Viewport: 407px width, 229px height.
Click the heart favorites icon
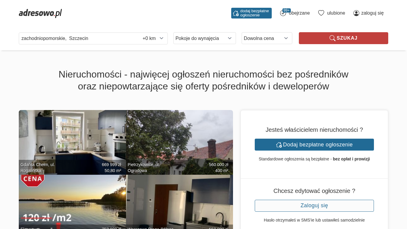point(321,13)
